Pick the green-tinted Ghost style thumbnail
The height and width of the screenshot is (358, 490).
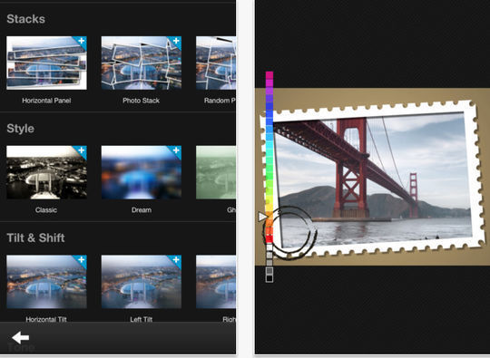click(216, 172)
